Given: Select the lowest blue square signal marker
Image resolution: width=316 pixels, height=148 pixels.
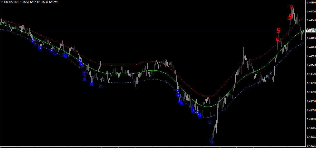Looking at the screenshot, I should pos(212,143).
